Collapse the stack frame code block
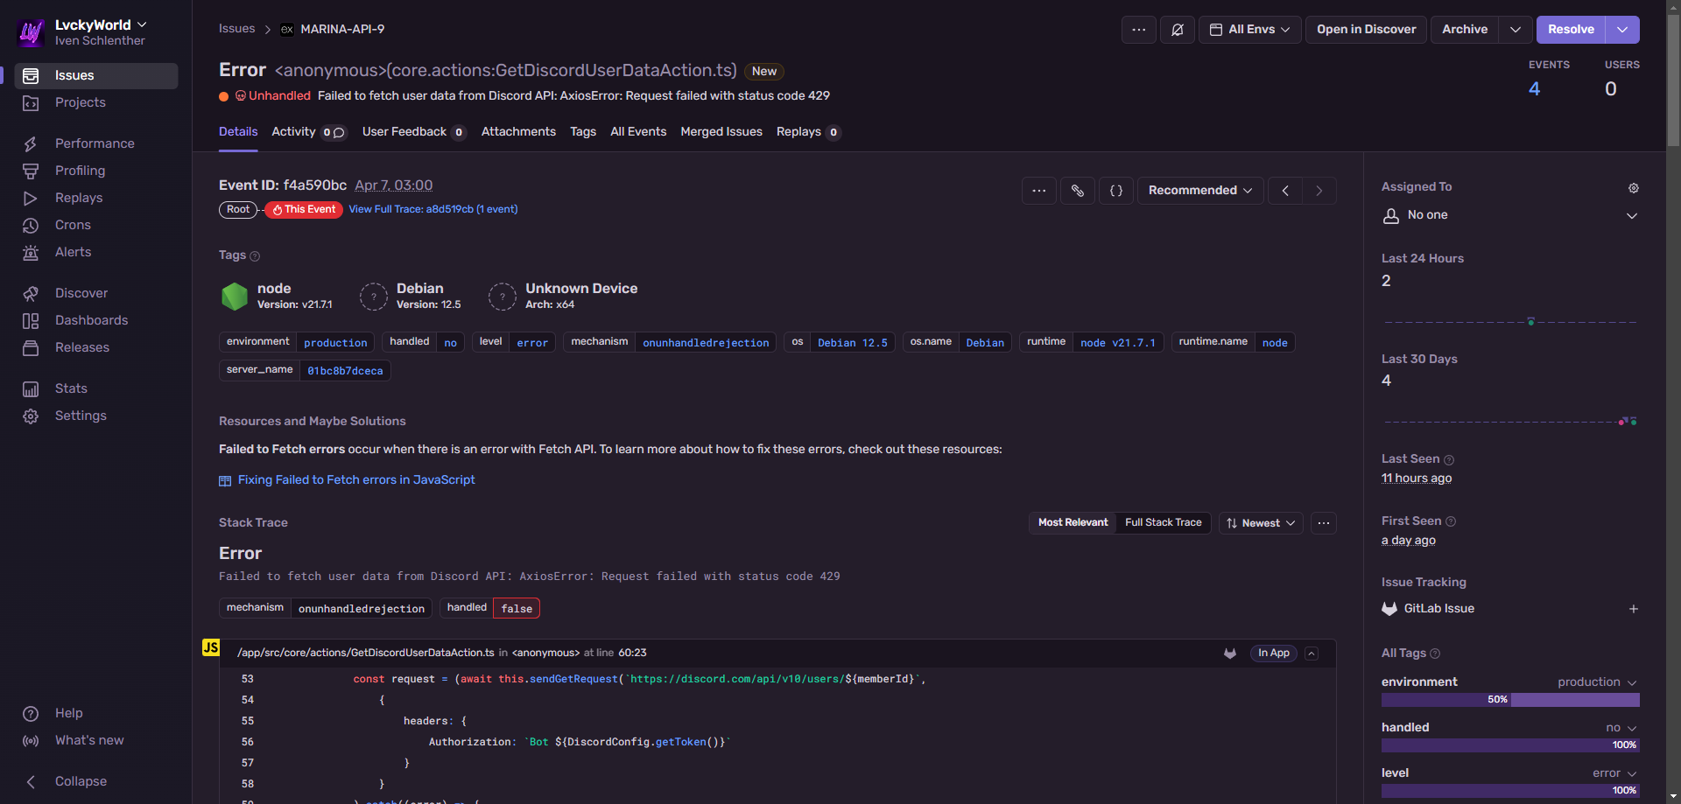Screen dimensions: 1681x804 click(1312, 654)
